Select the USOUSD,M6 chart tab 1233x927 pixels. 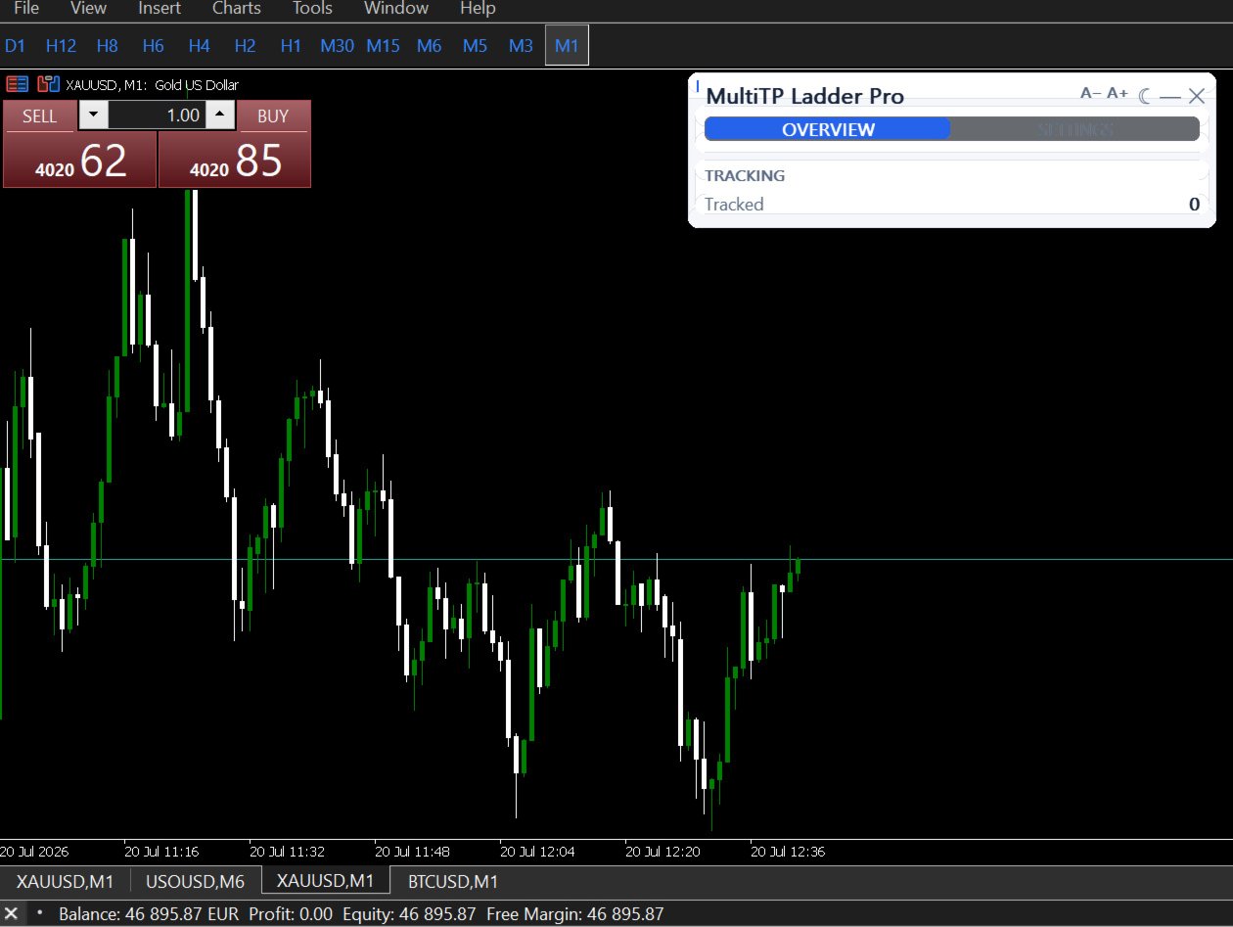196,881
